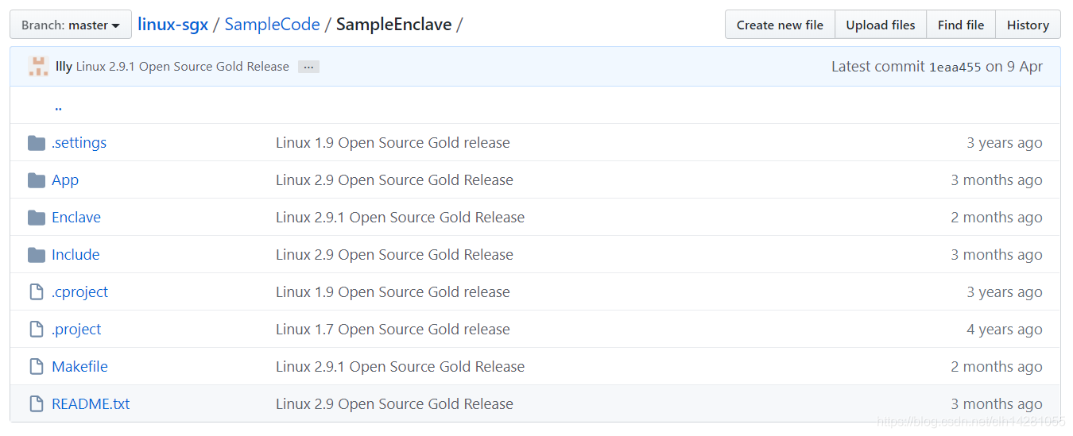
Task: Open the Branch: master dropdown
Action: click(x=71, y=25)
